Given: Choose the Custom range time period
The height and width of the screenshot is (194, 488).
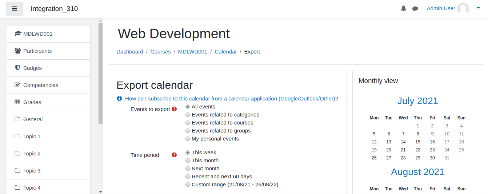Looking at the screenshot, I should tap(188, 185).
